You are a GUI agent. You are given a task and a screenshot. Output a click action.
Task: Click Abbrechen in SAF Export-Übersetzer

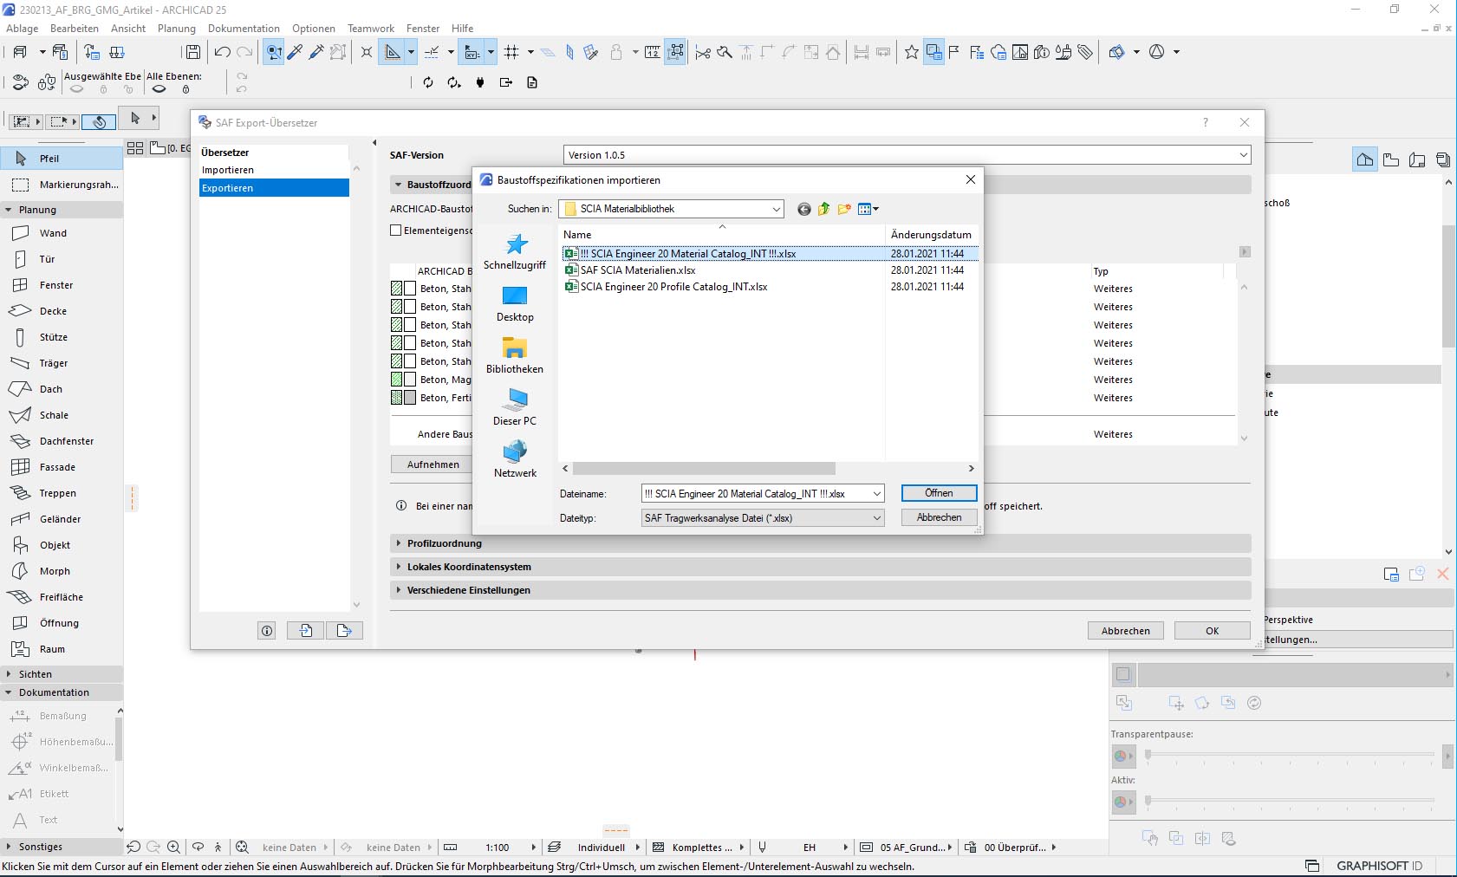1125,631
